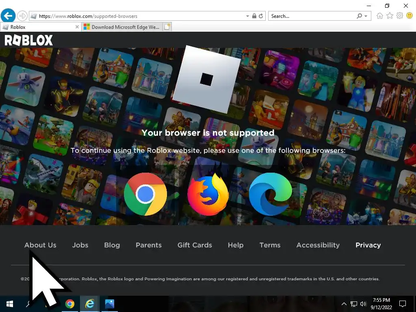416x312 pixels.
Task: Show hidden system tray icons
Action: [x=344, y=304]
